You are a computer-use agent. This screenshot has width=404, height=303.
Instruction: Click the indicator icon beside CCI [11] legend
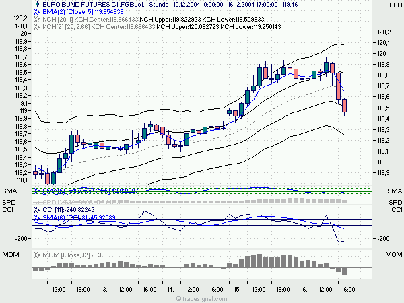(x=37, y=209)
